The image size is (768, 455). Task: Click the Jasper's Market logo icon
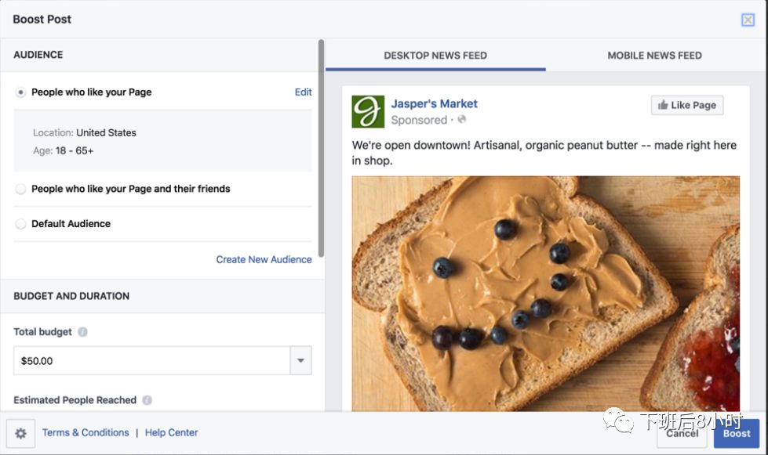[368, 111]
